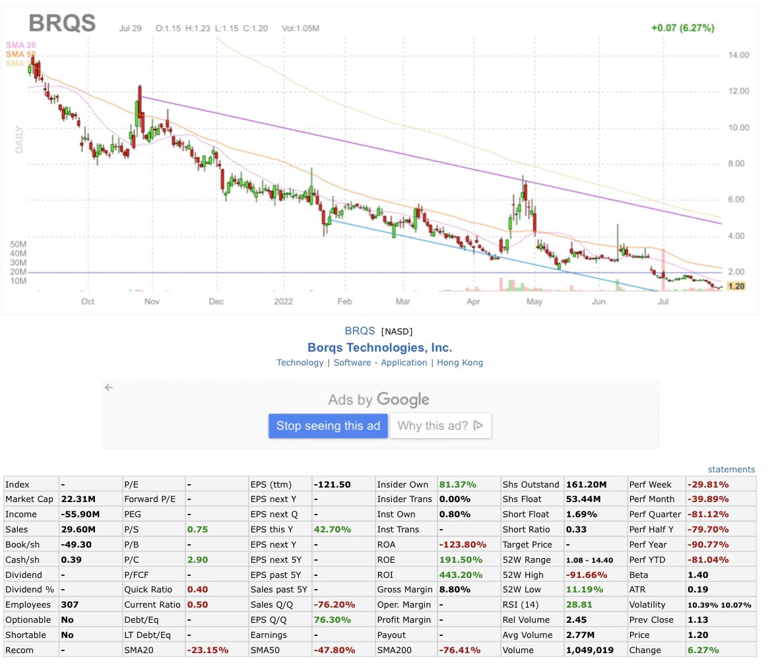Click the Volume value 1,049,019
Screen dimensions: 772x665
(x=590, y=650)
